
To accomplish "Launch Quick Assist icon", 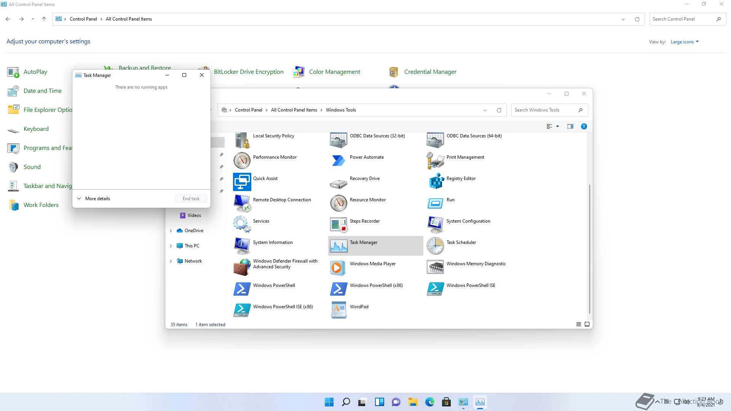I will pos(242,182).
